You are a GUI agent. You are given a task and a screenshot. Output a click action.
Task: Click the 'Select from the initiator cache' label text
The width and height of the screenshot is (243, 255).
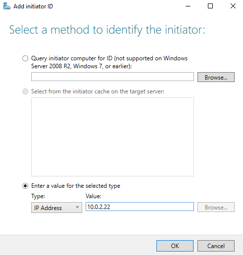[97, 91]
